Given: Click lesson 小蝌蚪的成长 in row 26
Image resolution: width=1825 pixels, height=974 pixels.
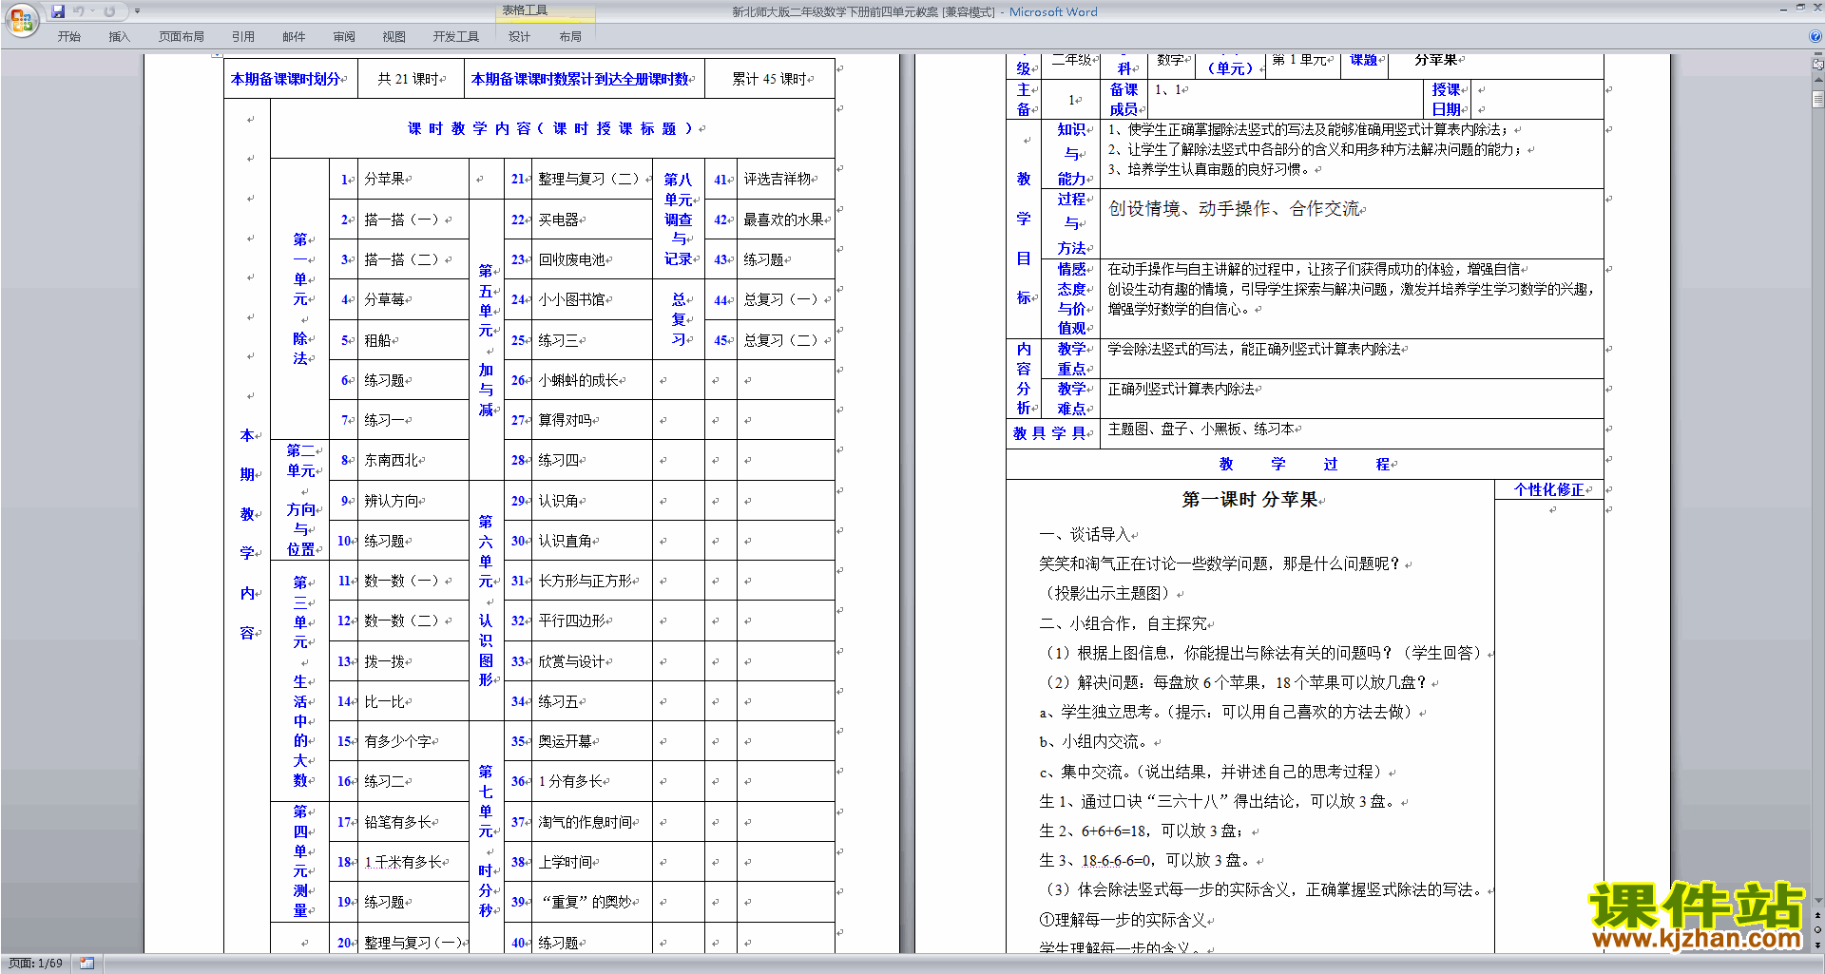Looking at the screenshot, I should [579, 380].
